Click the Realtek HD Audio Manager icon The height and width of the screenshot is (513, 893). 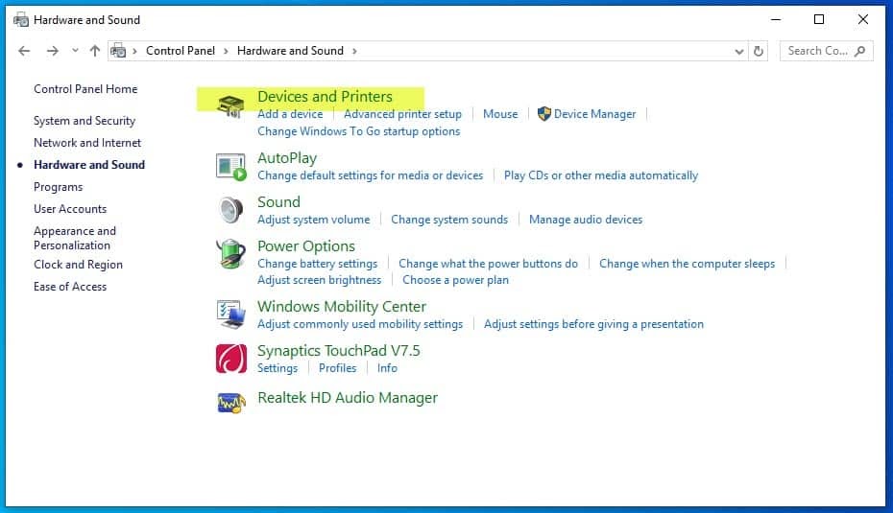click(x=231, y=402)
